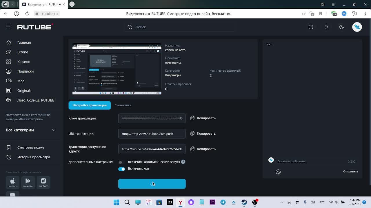Click the rutube.ru/video address field
Screen dimensions: 371x208
(152, 149)
